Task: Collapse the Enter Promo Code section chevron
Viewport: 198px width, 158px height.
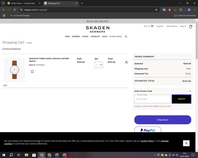Action: pyautogui.click(x=190, y=91)
